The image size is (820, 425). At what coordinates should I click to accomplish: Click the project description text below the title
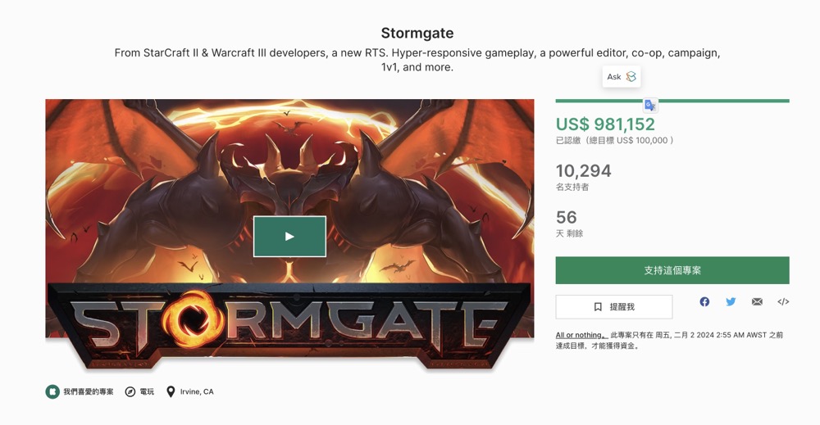click(x=417, y=60)
